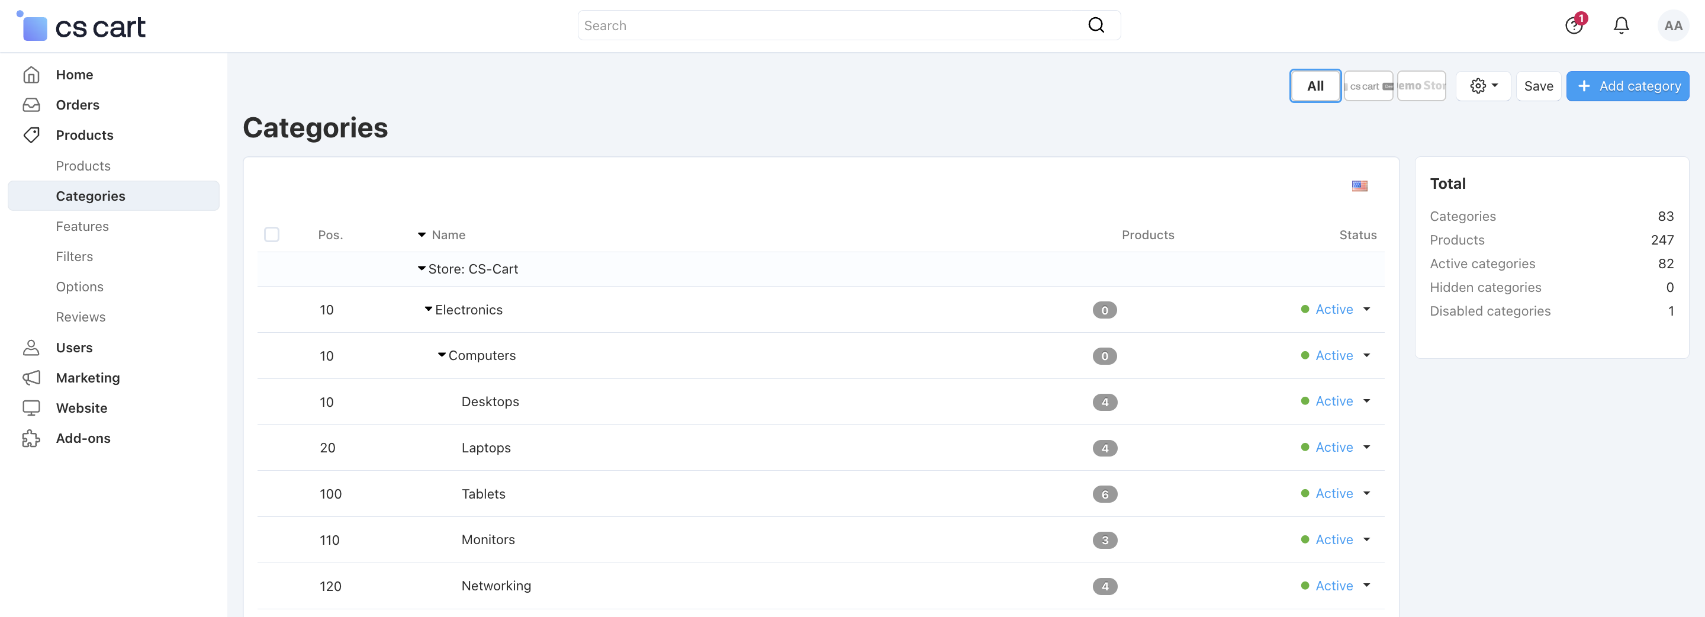Screen dimensions: 1705x617
Task: Click the CS-Cart logo
Action: [x=81, y=26]
